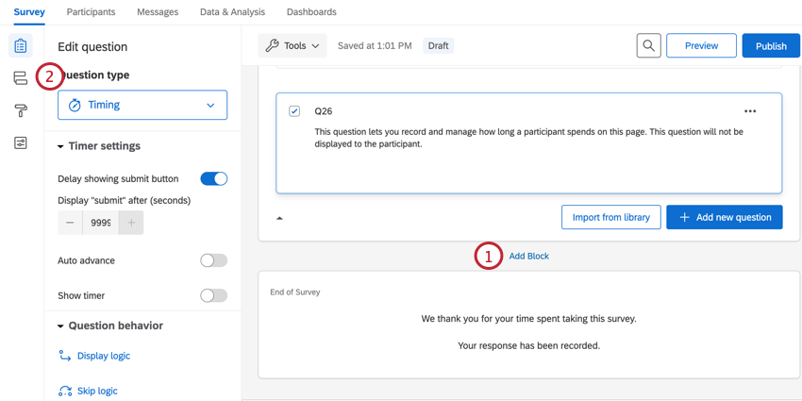Viewport: 802px width, 401px height.
Task: Go to the Participants tab
Action: pyautogui.click(x=91, y=12)
